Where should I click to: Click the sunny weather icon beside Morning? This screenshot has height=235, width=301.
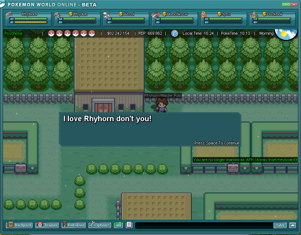pos(286,34)
